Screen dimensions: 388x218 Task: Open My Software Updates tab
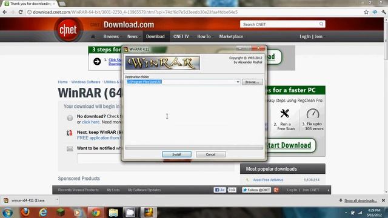(x=144, y=190)
